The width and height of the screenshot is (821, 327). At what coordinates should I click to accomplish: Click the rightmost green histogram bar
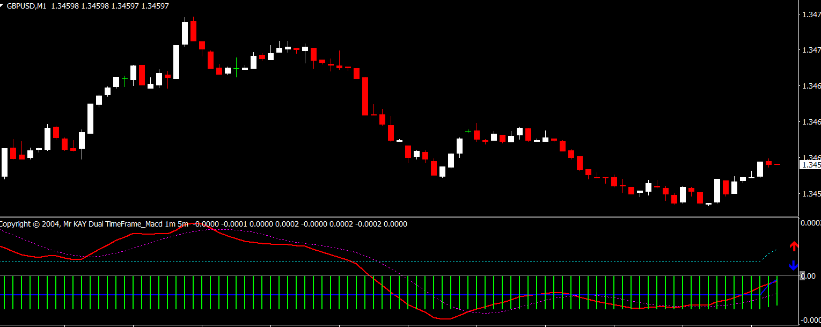pos(777,291)
